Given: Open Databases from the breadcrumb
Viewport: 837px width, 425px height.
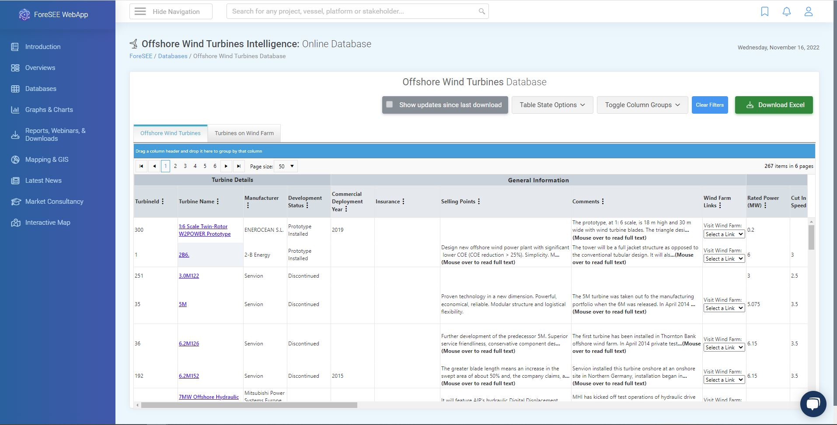Looking at the screenshot, I should pyautogui.click(x=173, y=56).
